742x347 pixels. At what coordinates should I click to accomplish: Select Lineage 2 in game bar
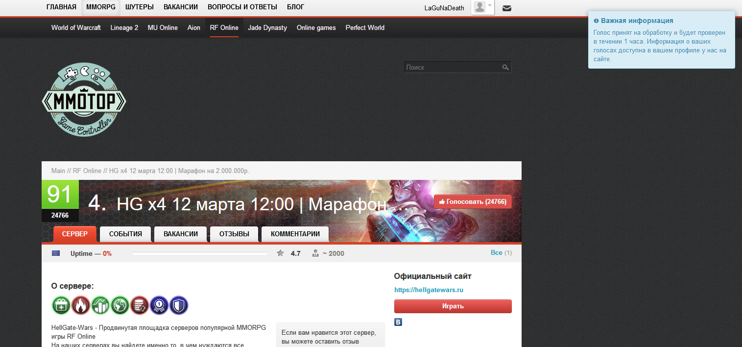pyautogui.click(x=124, y=27)
